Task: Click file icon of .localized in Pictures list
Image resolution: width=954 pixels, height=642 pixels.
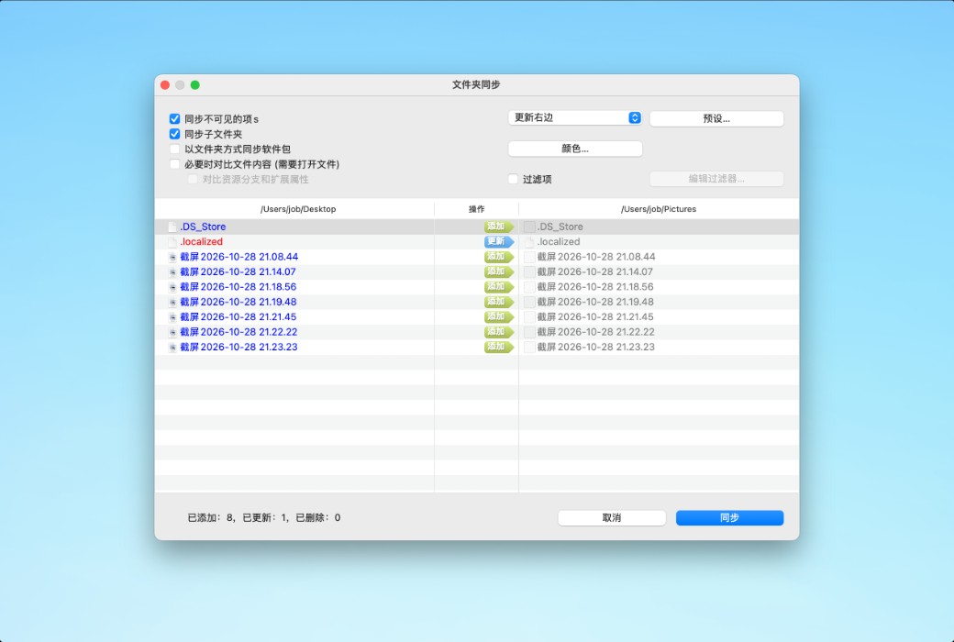Action: coord(529,241)
